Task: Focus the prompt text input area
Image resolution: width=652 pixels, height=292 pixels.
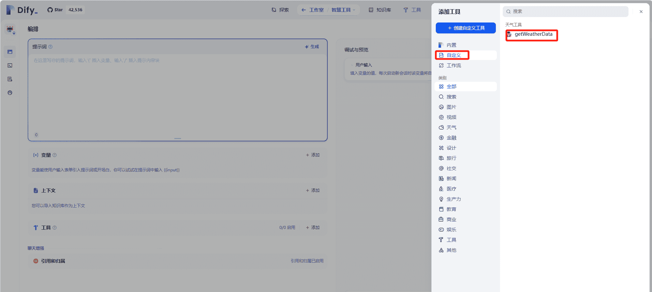Action: point(177,94)
